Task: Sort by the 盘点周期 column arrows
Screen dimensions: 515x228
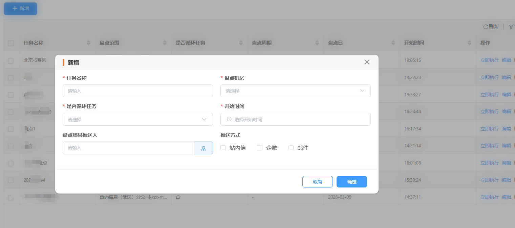Action: pos(317,43)
